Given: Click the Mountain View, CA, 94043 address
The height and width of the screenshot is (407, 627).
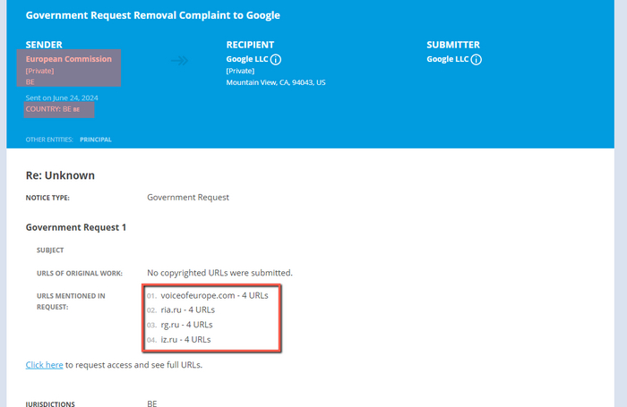Looking at the screenshot, I should [276, 82].
